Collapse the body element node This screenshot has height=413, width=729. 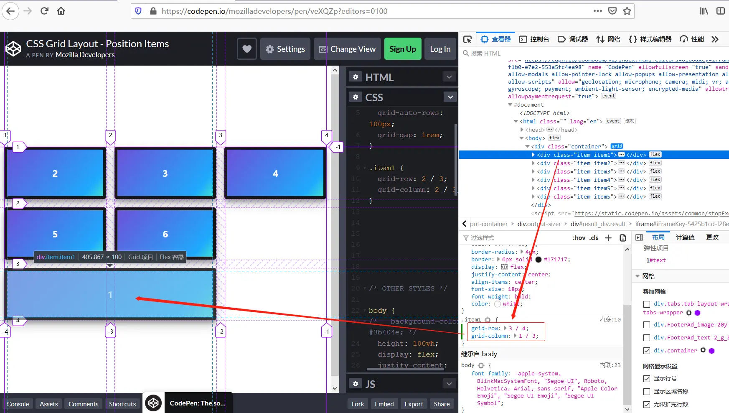tap(521, 138)
